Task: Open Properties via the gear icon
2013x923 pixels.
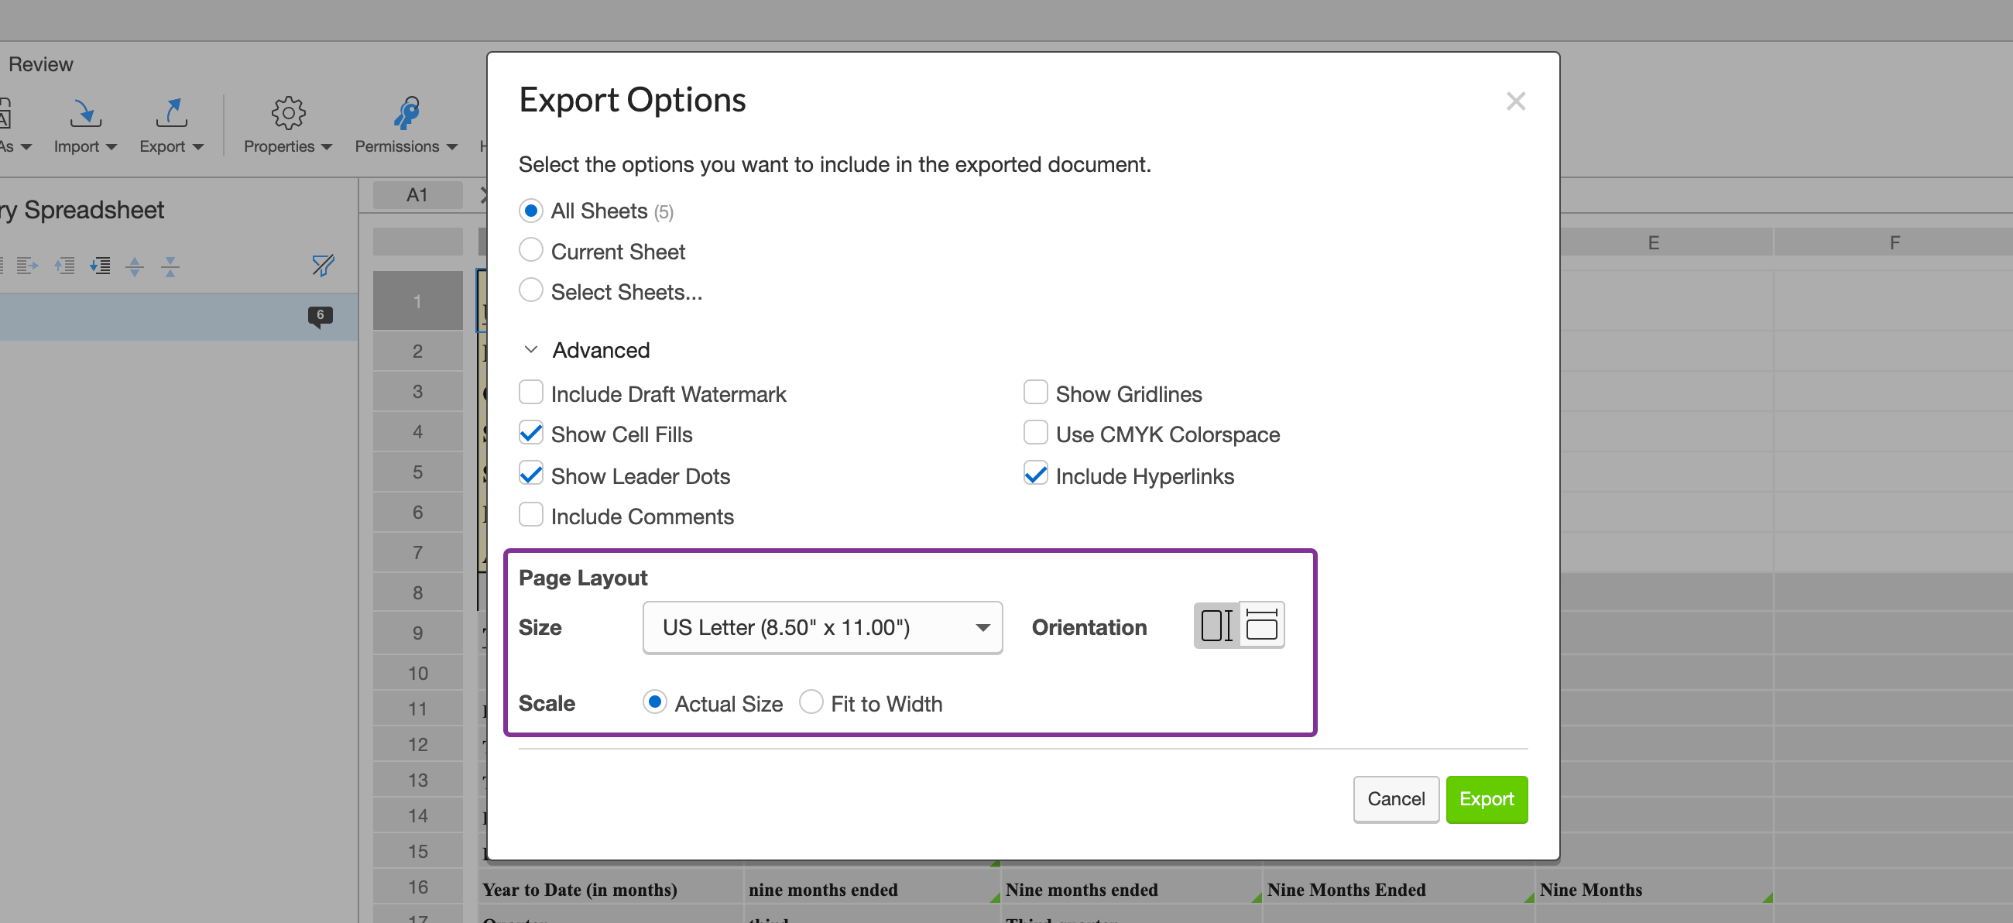Action: pyautogui.click(x=287, y=112)
